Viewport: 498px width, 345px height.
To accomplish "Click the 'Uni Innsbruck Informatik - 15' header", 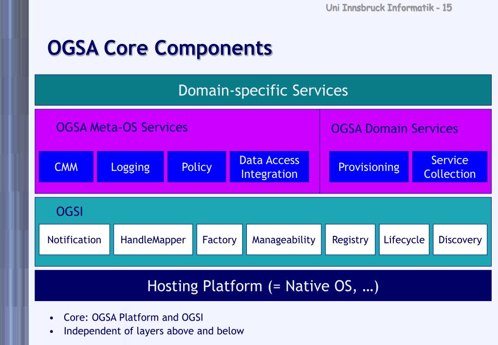I will click(389, 7).
